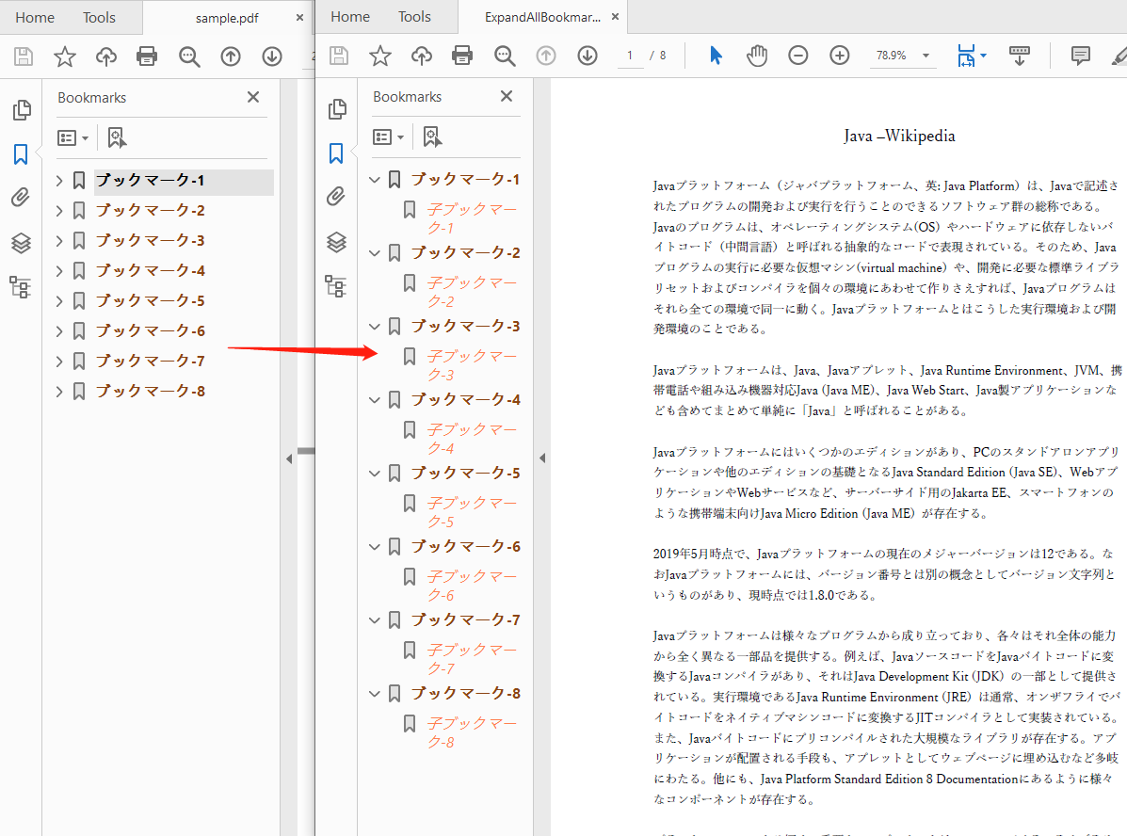Close Bookmarks panel in sample.pdf window

point(253,97)
